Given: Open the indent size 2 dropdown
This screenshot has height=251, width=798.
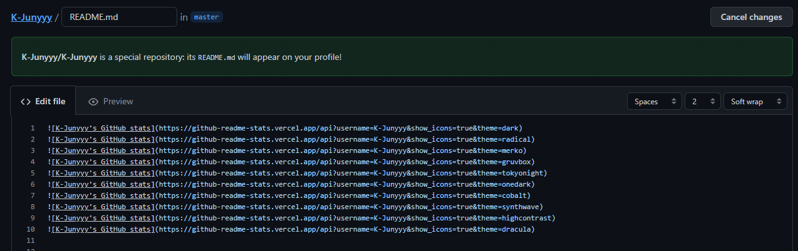Looking at the screenshot, I should (x=702, y=101).
